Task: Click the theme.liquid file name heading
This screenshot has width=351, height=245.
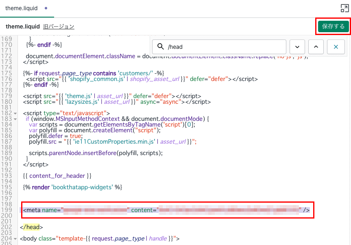Action: 23,26
